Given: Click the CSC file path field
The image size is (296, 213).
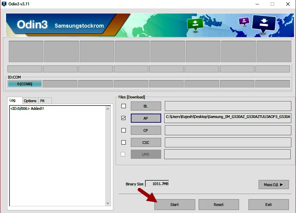Looking at the screenshot, I should point(228,142).
